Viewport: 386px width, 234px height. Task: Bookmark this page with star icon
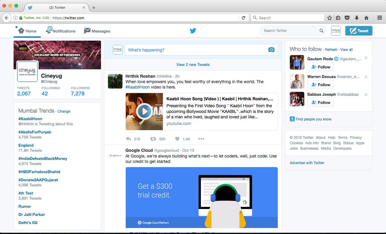(x=329, y=18)
